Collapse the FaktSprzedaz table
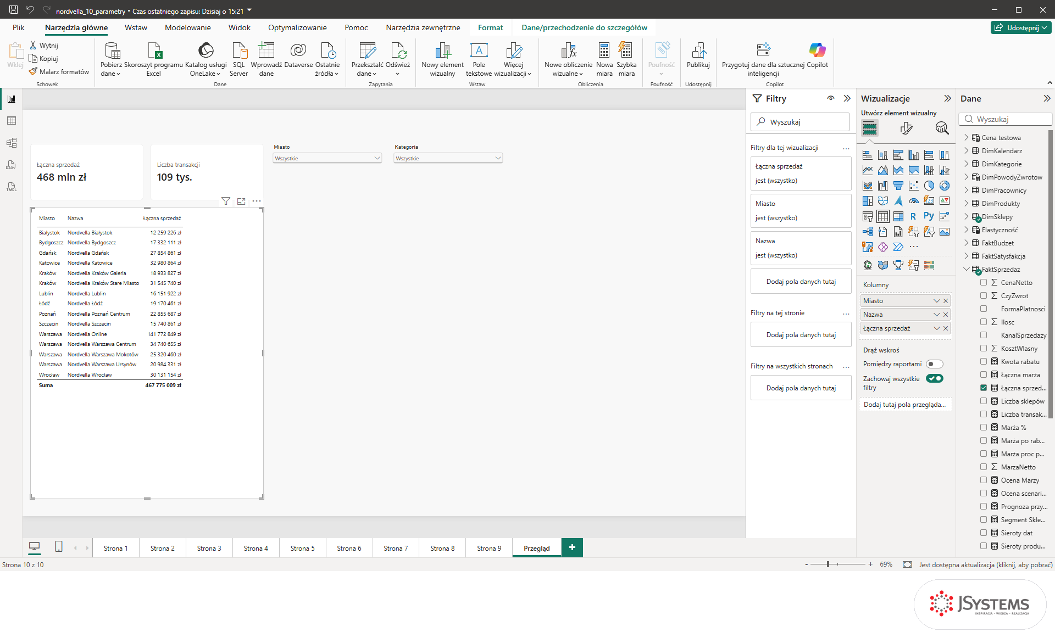The image size is (1055, 638). [x=967, y=269]
